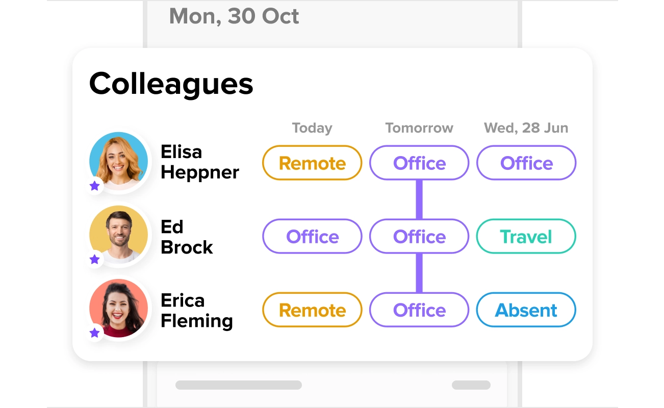Viewport: 664px width, 408px height.
Task: Open Elisa Heppner's profile photo
Action: click(118, 161)
